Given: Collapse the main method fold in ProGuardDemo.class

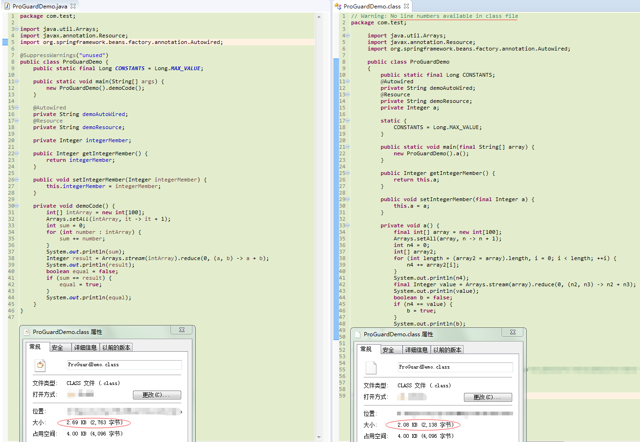Looking at the screenshot, I should point(348,147).
